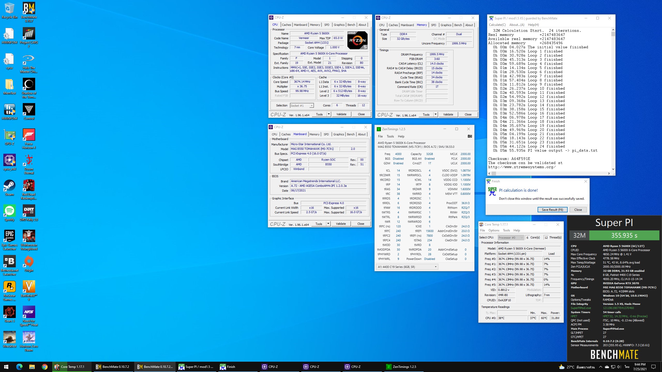Click the volume icon in system tray
The height and width of the screenshot is (372, 662).
click(x=619, y=367)
